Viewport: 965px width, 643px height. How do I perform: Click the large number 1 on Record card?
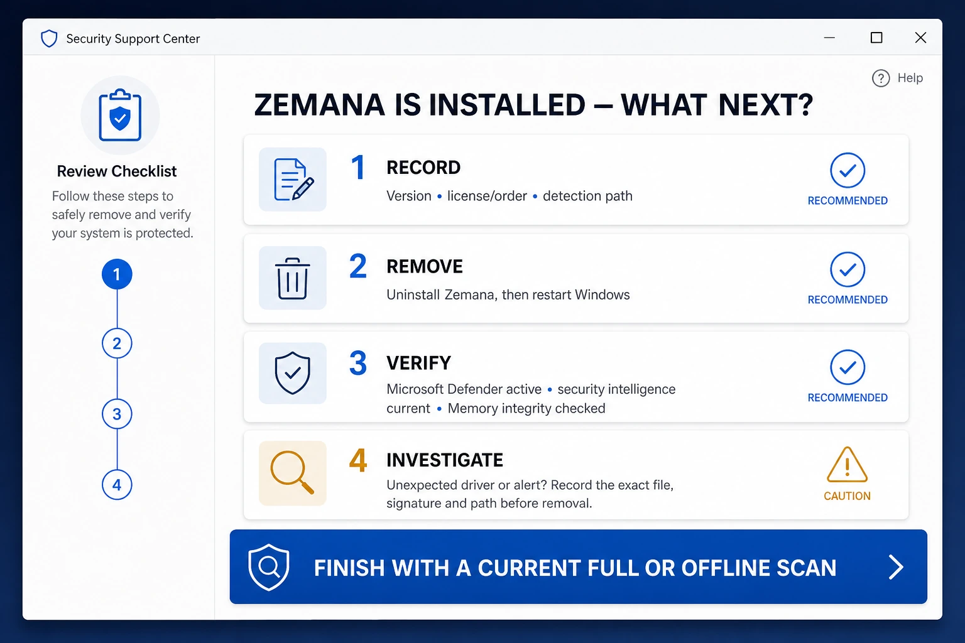[x=358, y=168]
